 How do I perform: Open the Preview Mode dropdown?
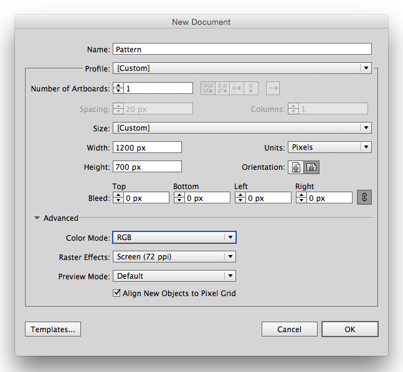pyautogui.click(x=174, y=276)
